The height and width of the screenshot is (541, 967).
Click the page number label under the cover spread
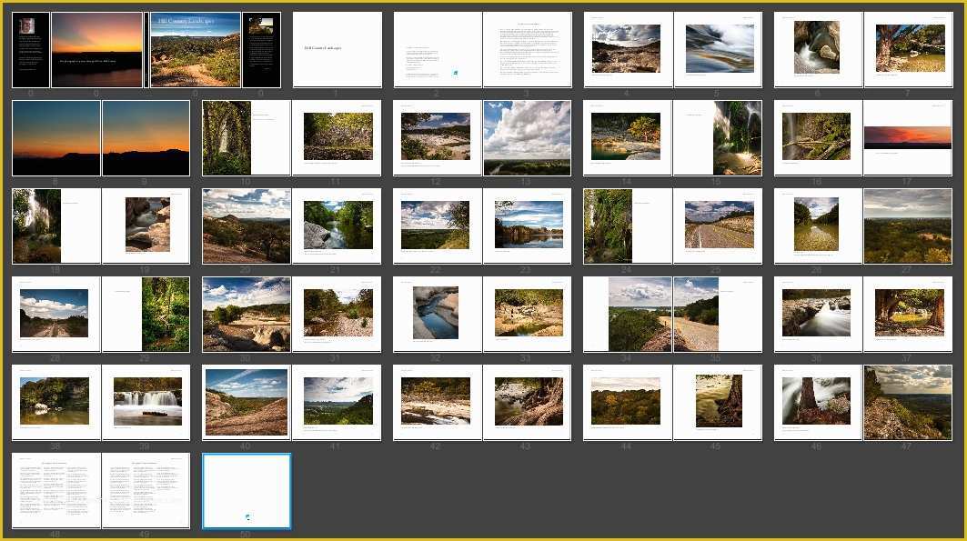(96, 92)
